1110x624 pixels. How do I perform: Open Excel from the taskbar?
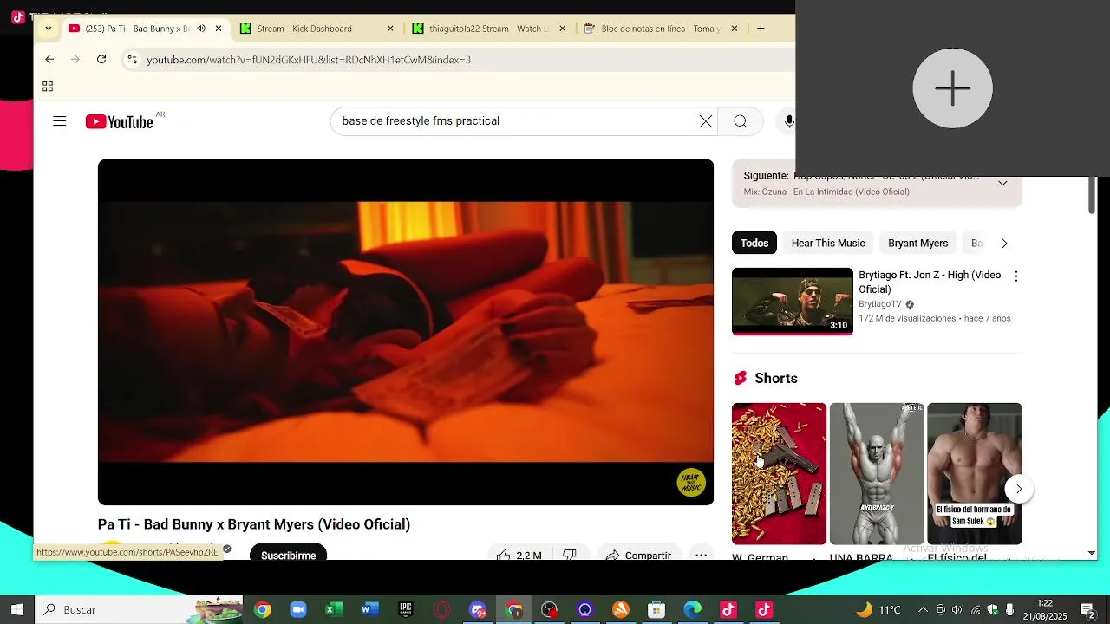(334, 610)
